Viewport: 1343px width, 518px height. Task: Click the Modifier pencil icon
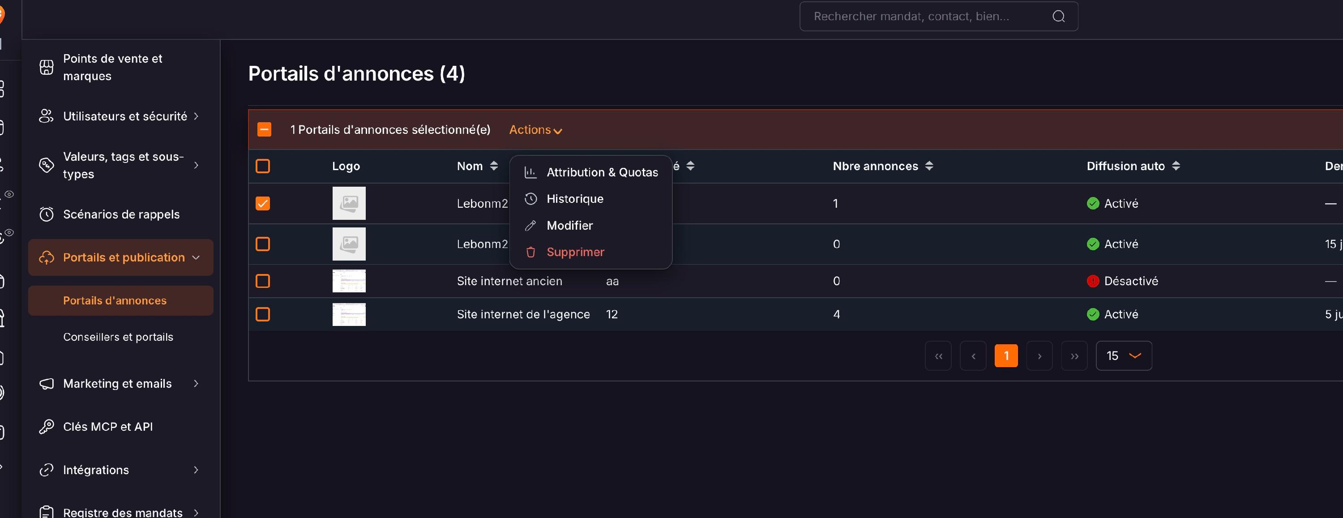tap(531, 225)
